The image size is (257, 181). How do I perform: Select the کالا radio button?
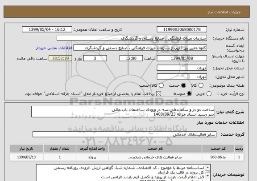pos(201,85)
